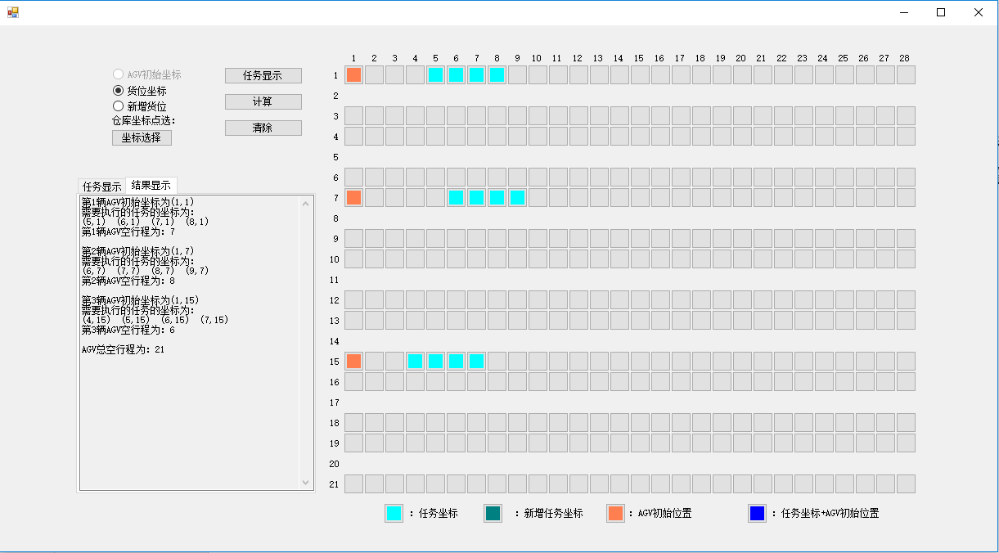Click the result box scrollbar up arrow
The width and height of the screenshot is (999, 553).
coord(307,204)
